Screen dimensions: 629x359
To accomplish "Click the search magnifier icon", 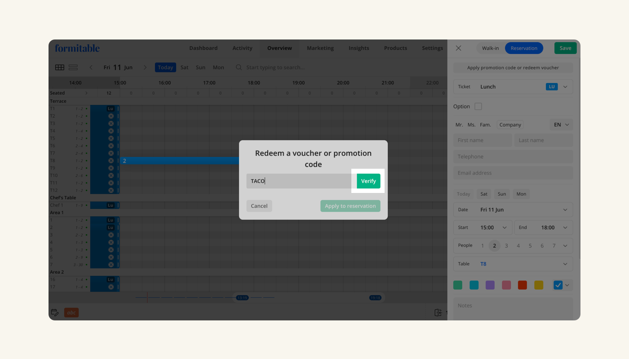I will tap(239, 67).
